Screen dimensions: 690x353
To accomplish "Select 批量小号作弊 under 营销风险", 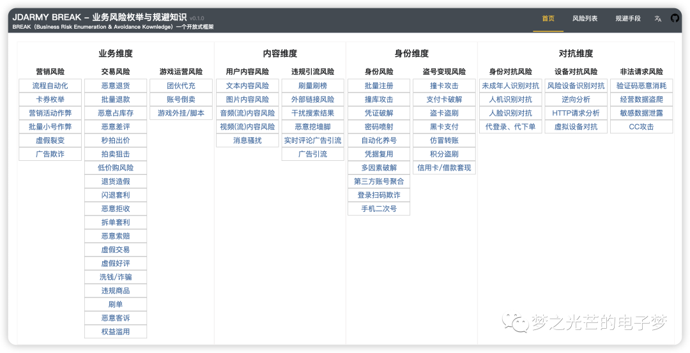I will 50,126.
